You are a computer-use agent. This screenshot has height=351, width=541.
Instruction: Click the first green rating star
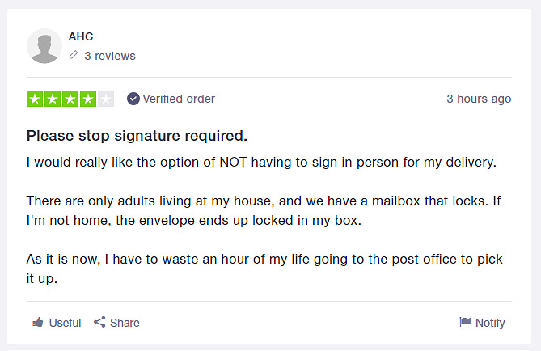pyautogui.click(x=35, y=99)
